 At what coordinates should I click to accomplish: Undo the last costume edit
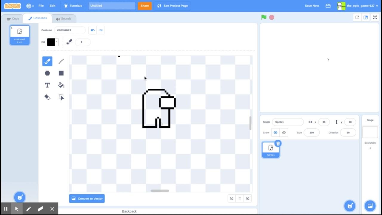[x=93, y=30]
